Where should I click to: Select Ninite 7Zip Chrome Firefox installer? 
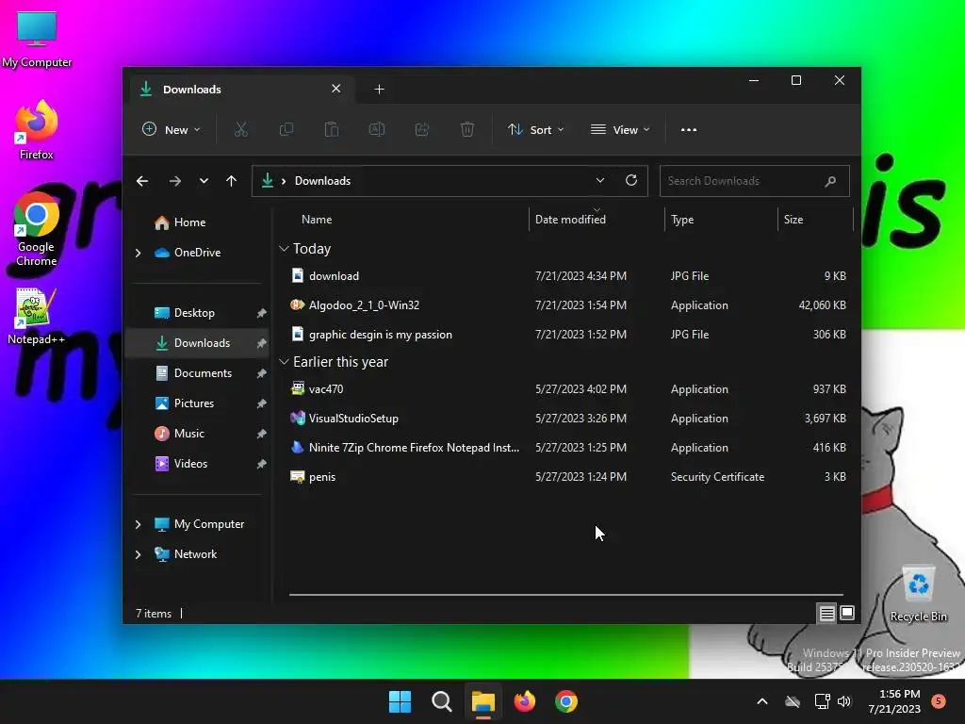coord(566,448)
